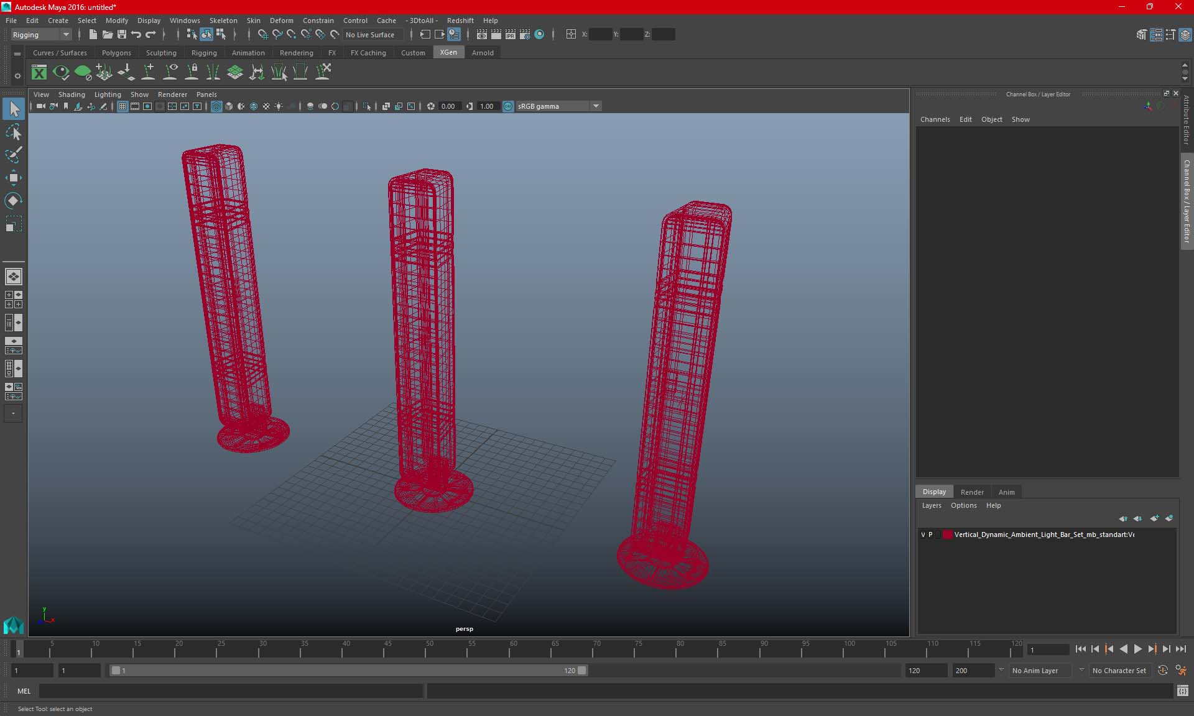Screen dimensions: 1194x716
Task: Go to start of playback range
Action: point(1080,649)
